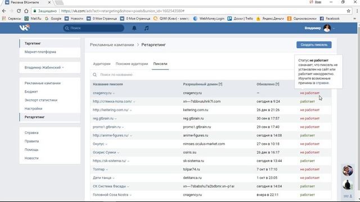The image size is (360, 202).
Task: Switch to Аудитории tab
Action: click(x=102, y=64)
